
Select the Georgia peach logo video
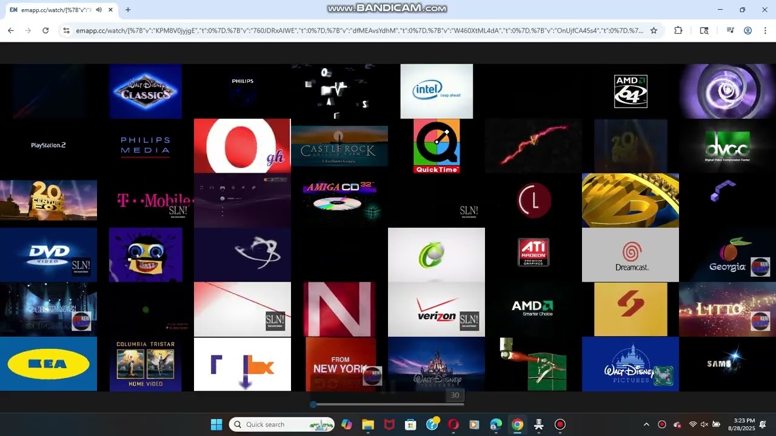727,255
